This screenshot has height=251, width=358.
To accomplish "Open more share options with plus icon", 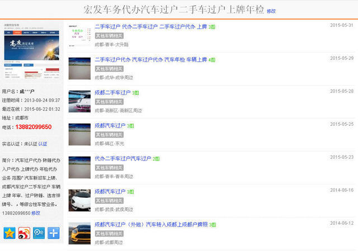I will 53,233.
